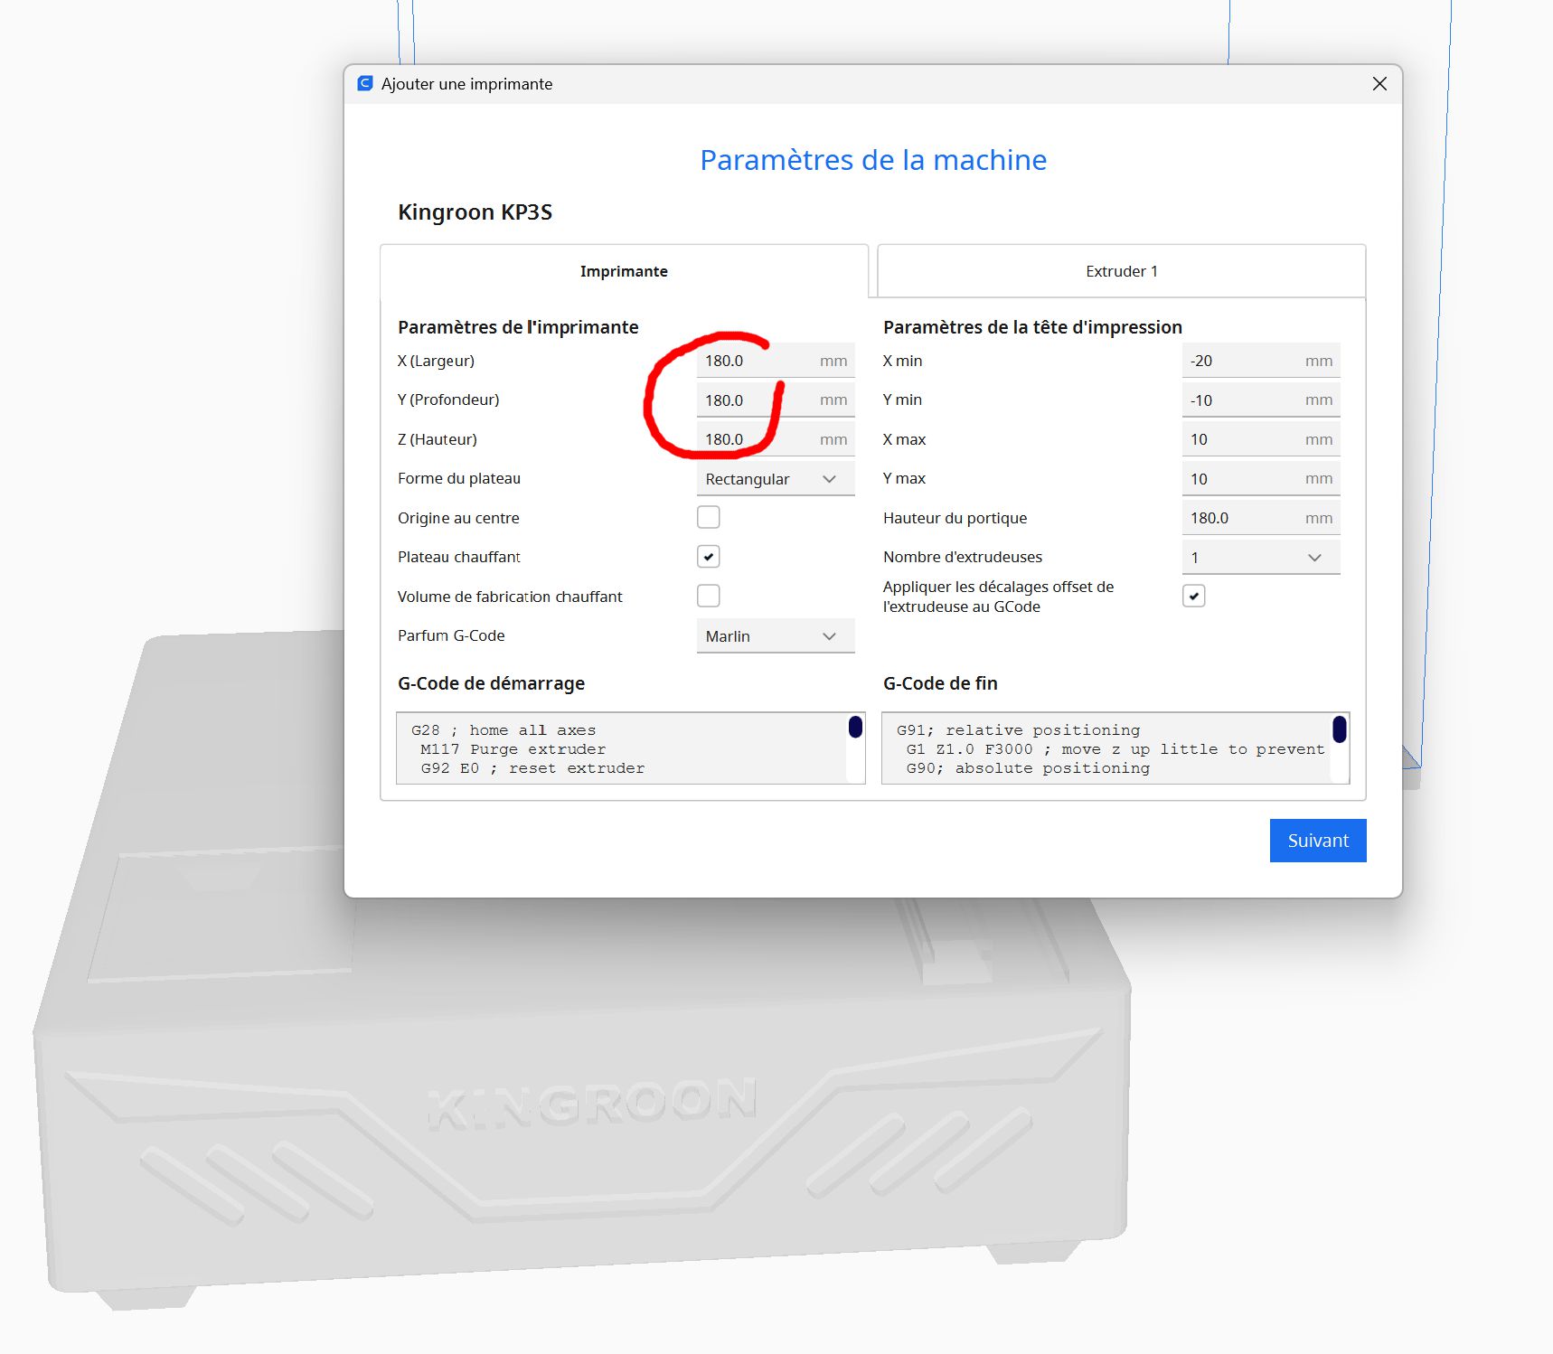This screenshot has height=1354, width=1553.
Task: Click the start G-Code scrollbar handle
Action: point(855,727)
